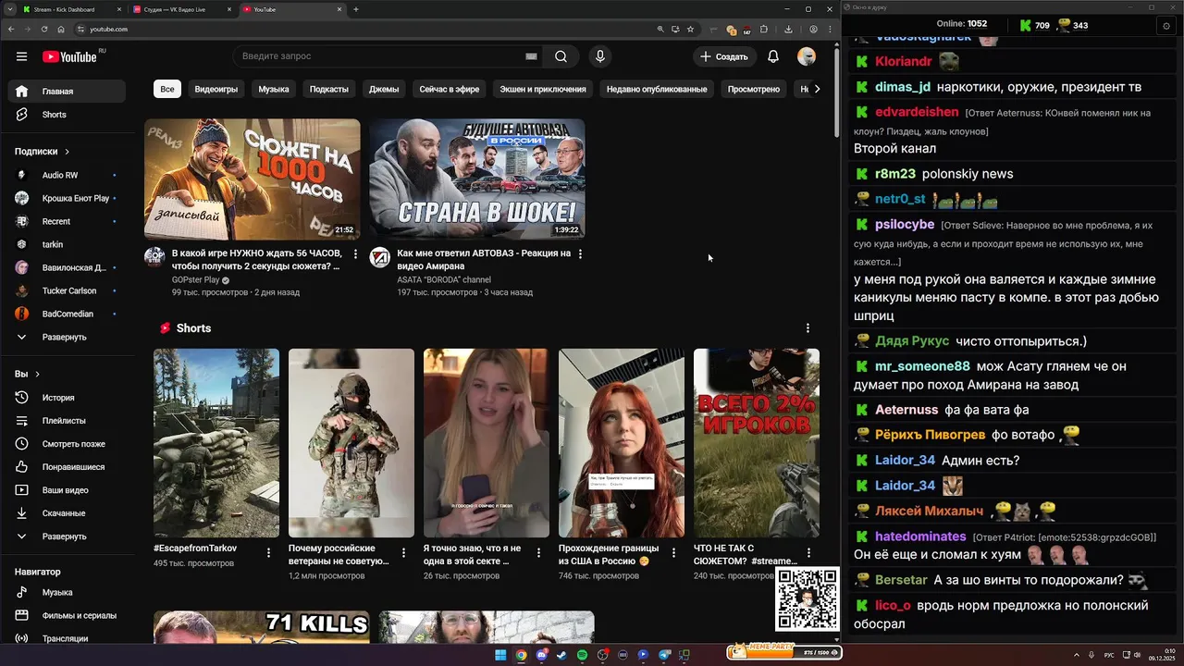Viewport: 1184px width, 666px height.
Task: Select the Музыка filter chip
Action: point(274,90)
